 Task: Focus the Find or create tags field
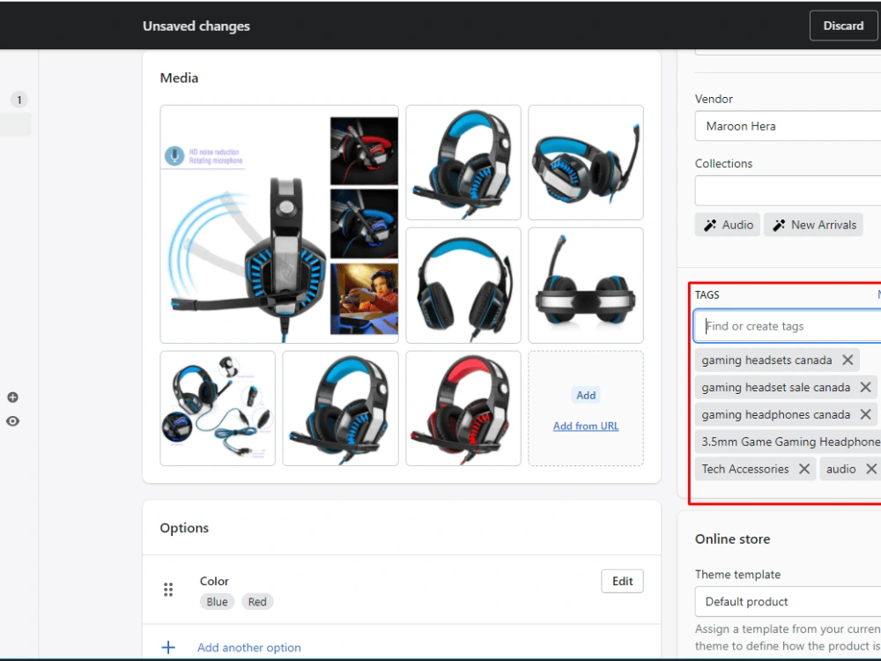coord(788,326)
